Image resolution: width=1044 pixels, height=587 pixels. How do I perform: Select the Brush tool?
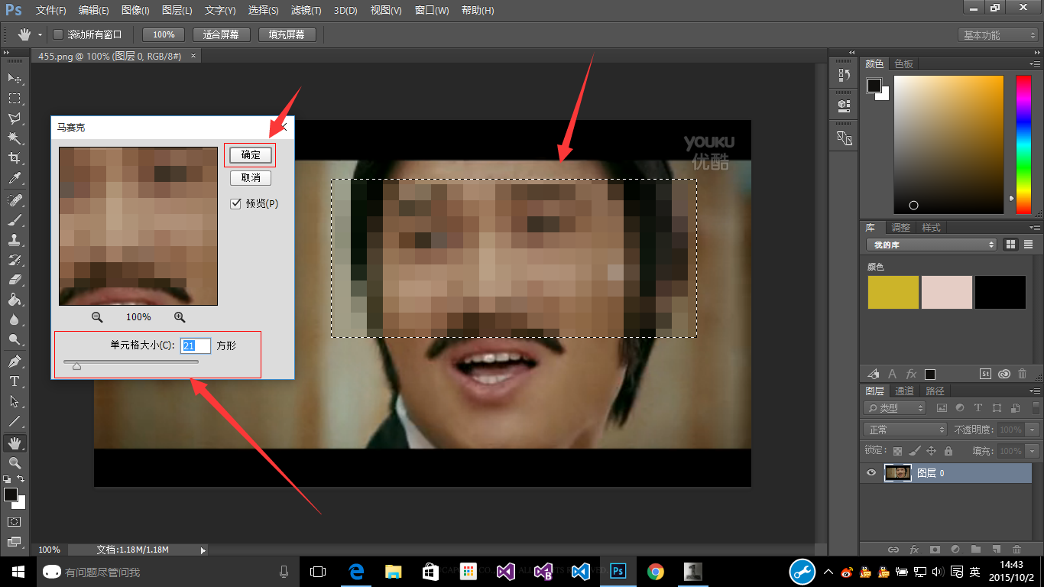coord(15,220)
